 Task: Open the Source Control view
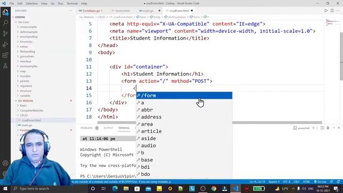click(5, 33)
